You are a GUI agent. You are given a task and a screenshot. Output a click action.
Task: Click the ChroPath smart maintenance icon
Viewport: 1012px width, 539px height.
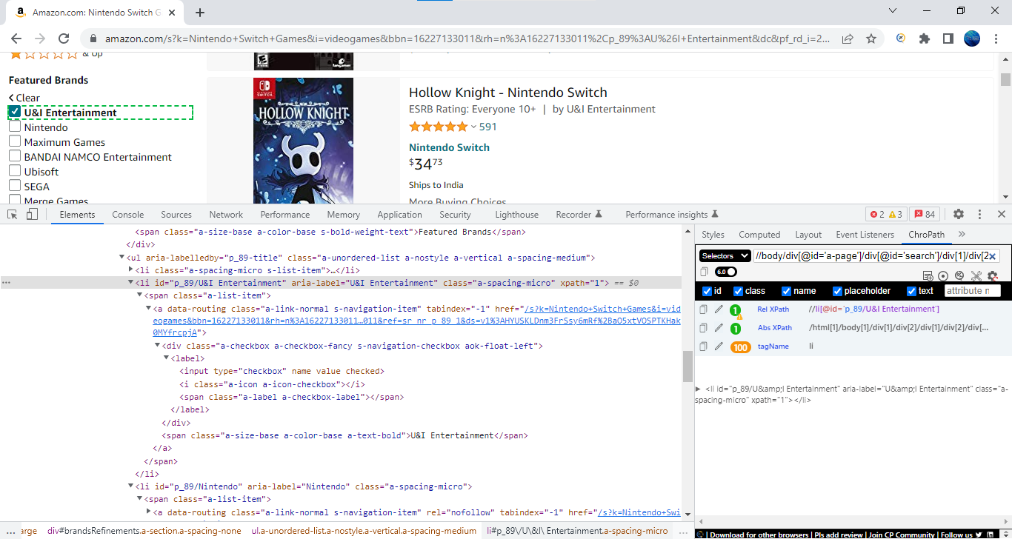(959, 276)
